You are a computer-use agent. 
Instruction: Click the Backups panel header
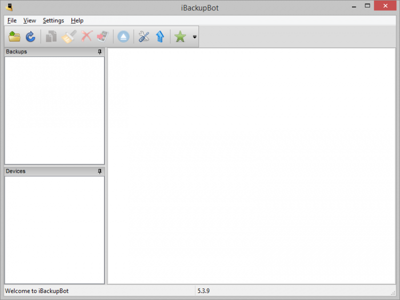tap(54, 52)
